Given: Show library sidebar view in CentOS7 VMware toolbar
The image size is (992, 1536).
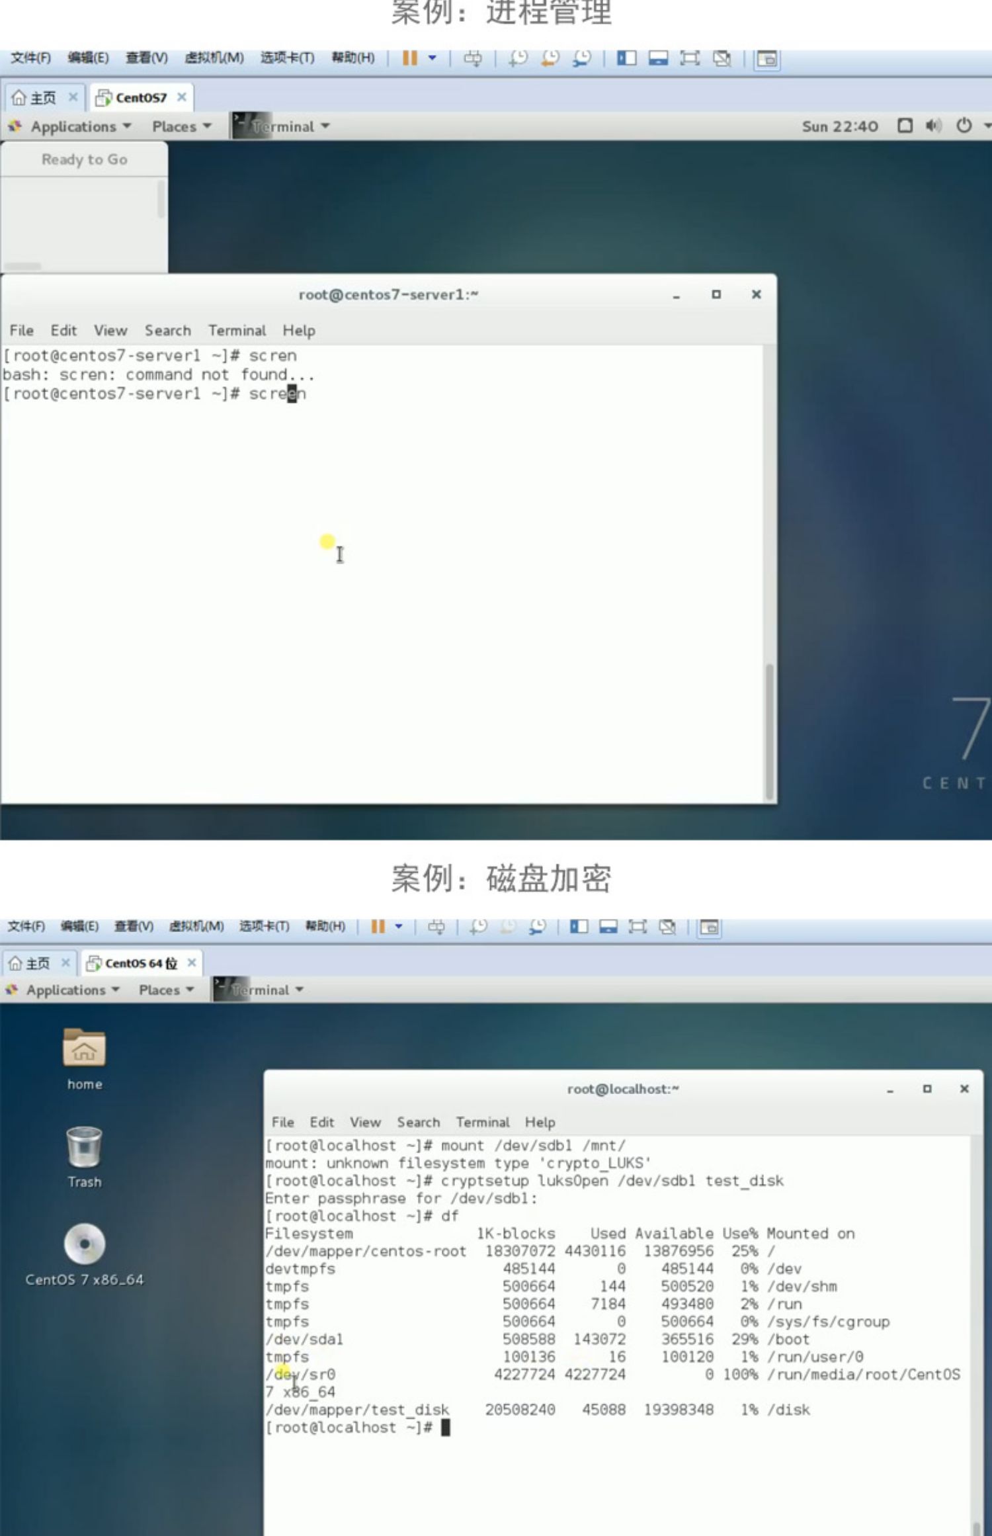Looking at the screenshot, I should (626, 59).
